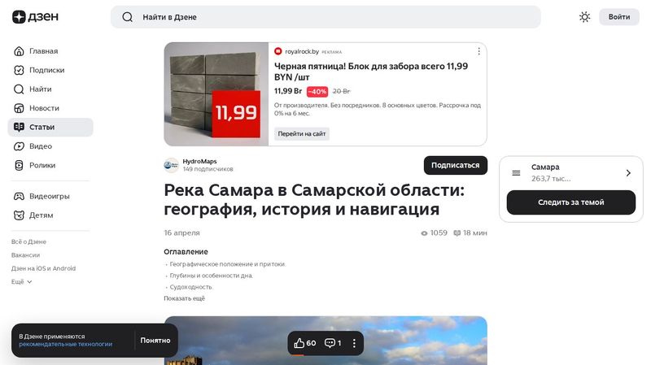Click the Найти в Дзене search field
The height and width of the screenshot is (365, 651).
tap(325, 17)
